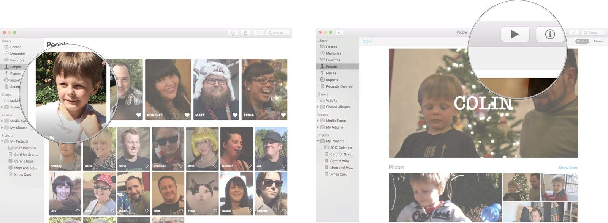Click the Show More link
This screenshot has width=608, height=223.
pos(568,168)
